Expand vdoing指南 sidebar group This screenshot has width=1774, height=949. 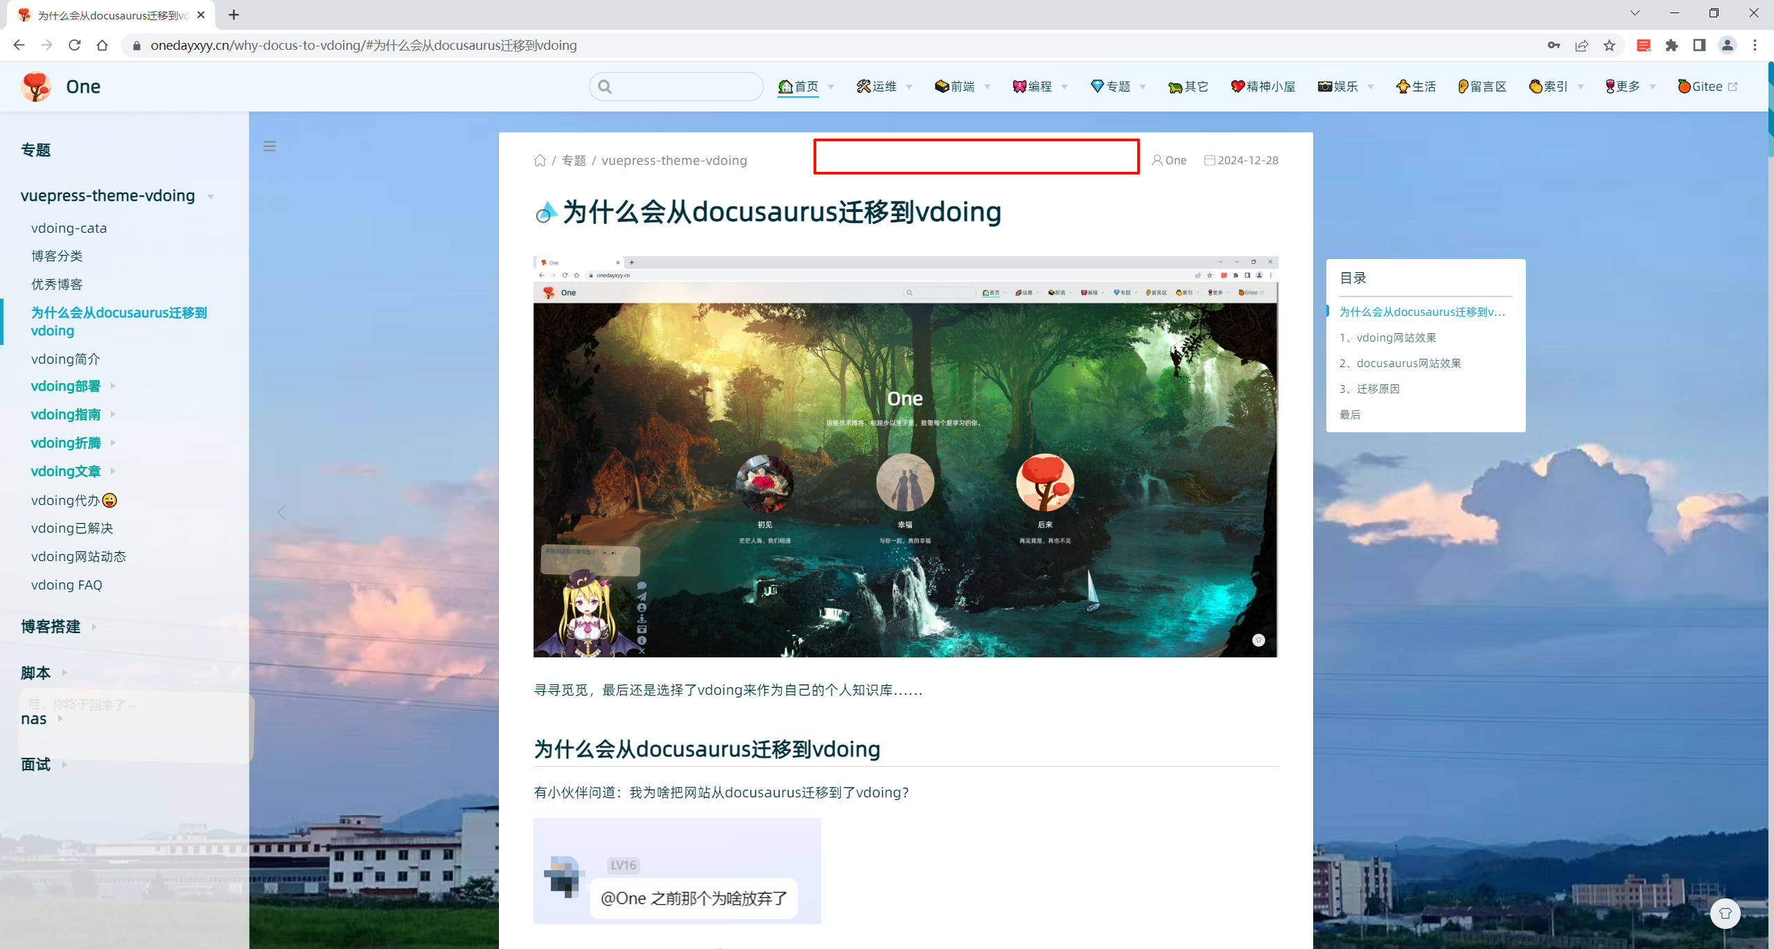click(x=73, y=414)
